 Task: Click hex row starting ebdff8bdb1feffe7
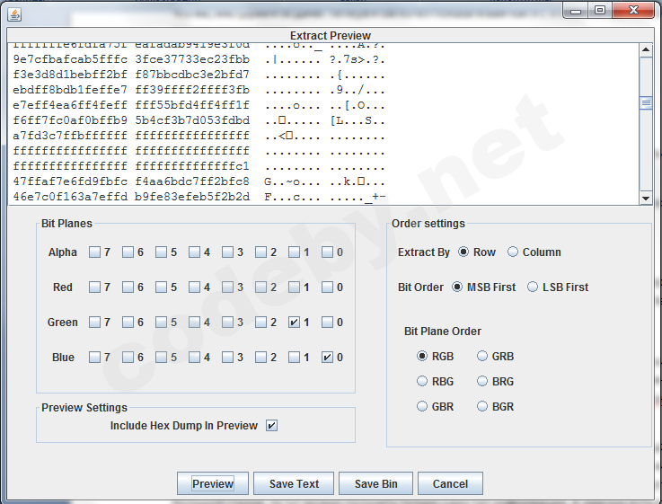pyautogui.click(x=199, y=91)
